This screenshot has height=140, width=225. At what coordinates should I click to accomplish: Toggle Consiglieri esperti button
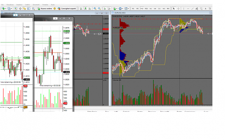[67, 9]
